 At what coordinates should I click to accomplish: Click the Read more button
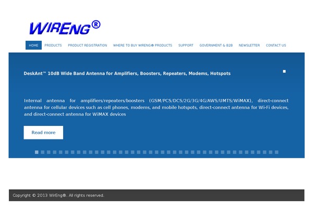pyautogui.click(x=43, y=132)
